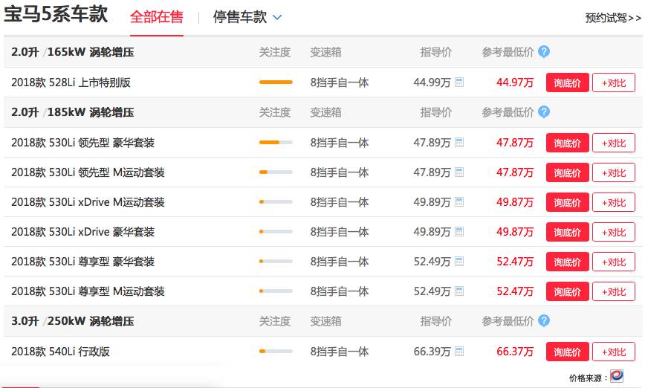Screen dimensions: 645x388
Task: Click 47.87万 lowest price for 530Li 领先型 豪华套装
Action: click(515, 143)
